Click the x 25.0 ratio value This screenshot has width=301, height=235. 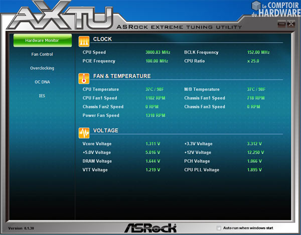[x=253, y=61]
